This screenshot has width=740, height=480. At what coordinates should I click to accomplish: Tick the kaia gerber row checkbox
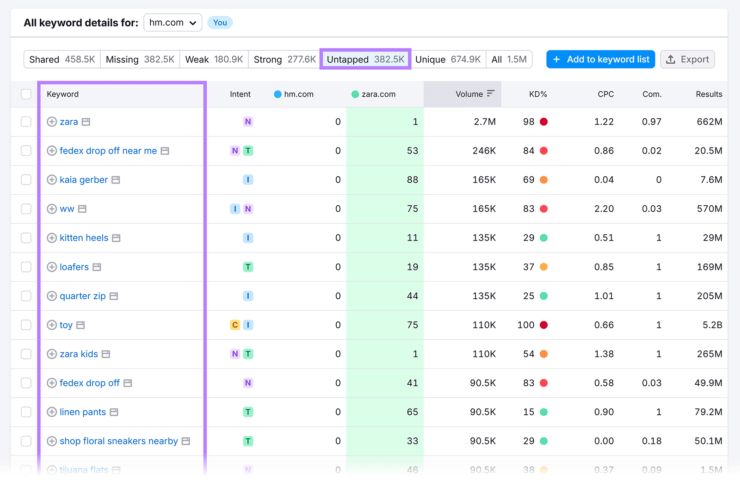[26, 180]
